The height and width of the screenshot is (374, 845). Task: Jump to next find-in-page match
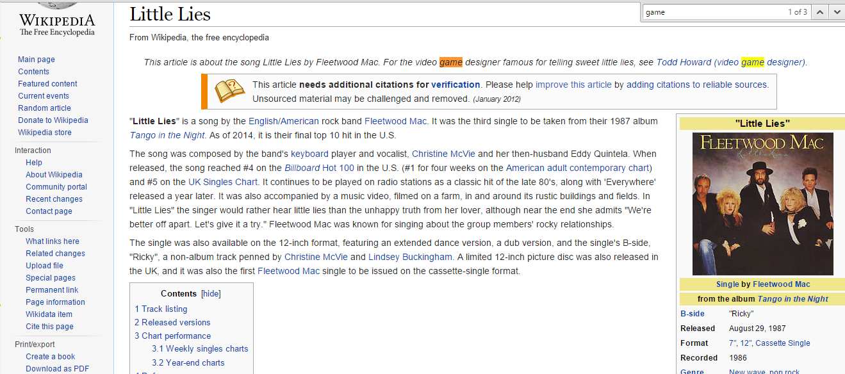coord(837,12)
